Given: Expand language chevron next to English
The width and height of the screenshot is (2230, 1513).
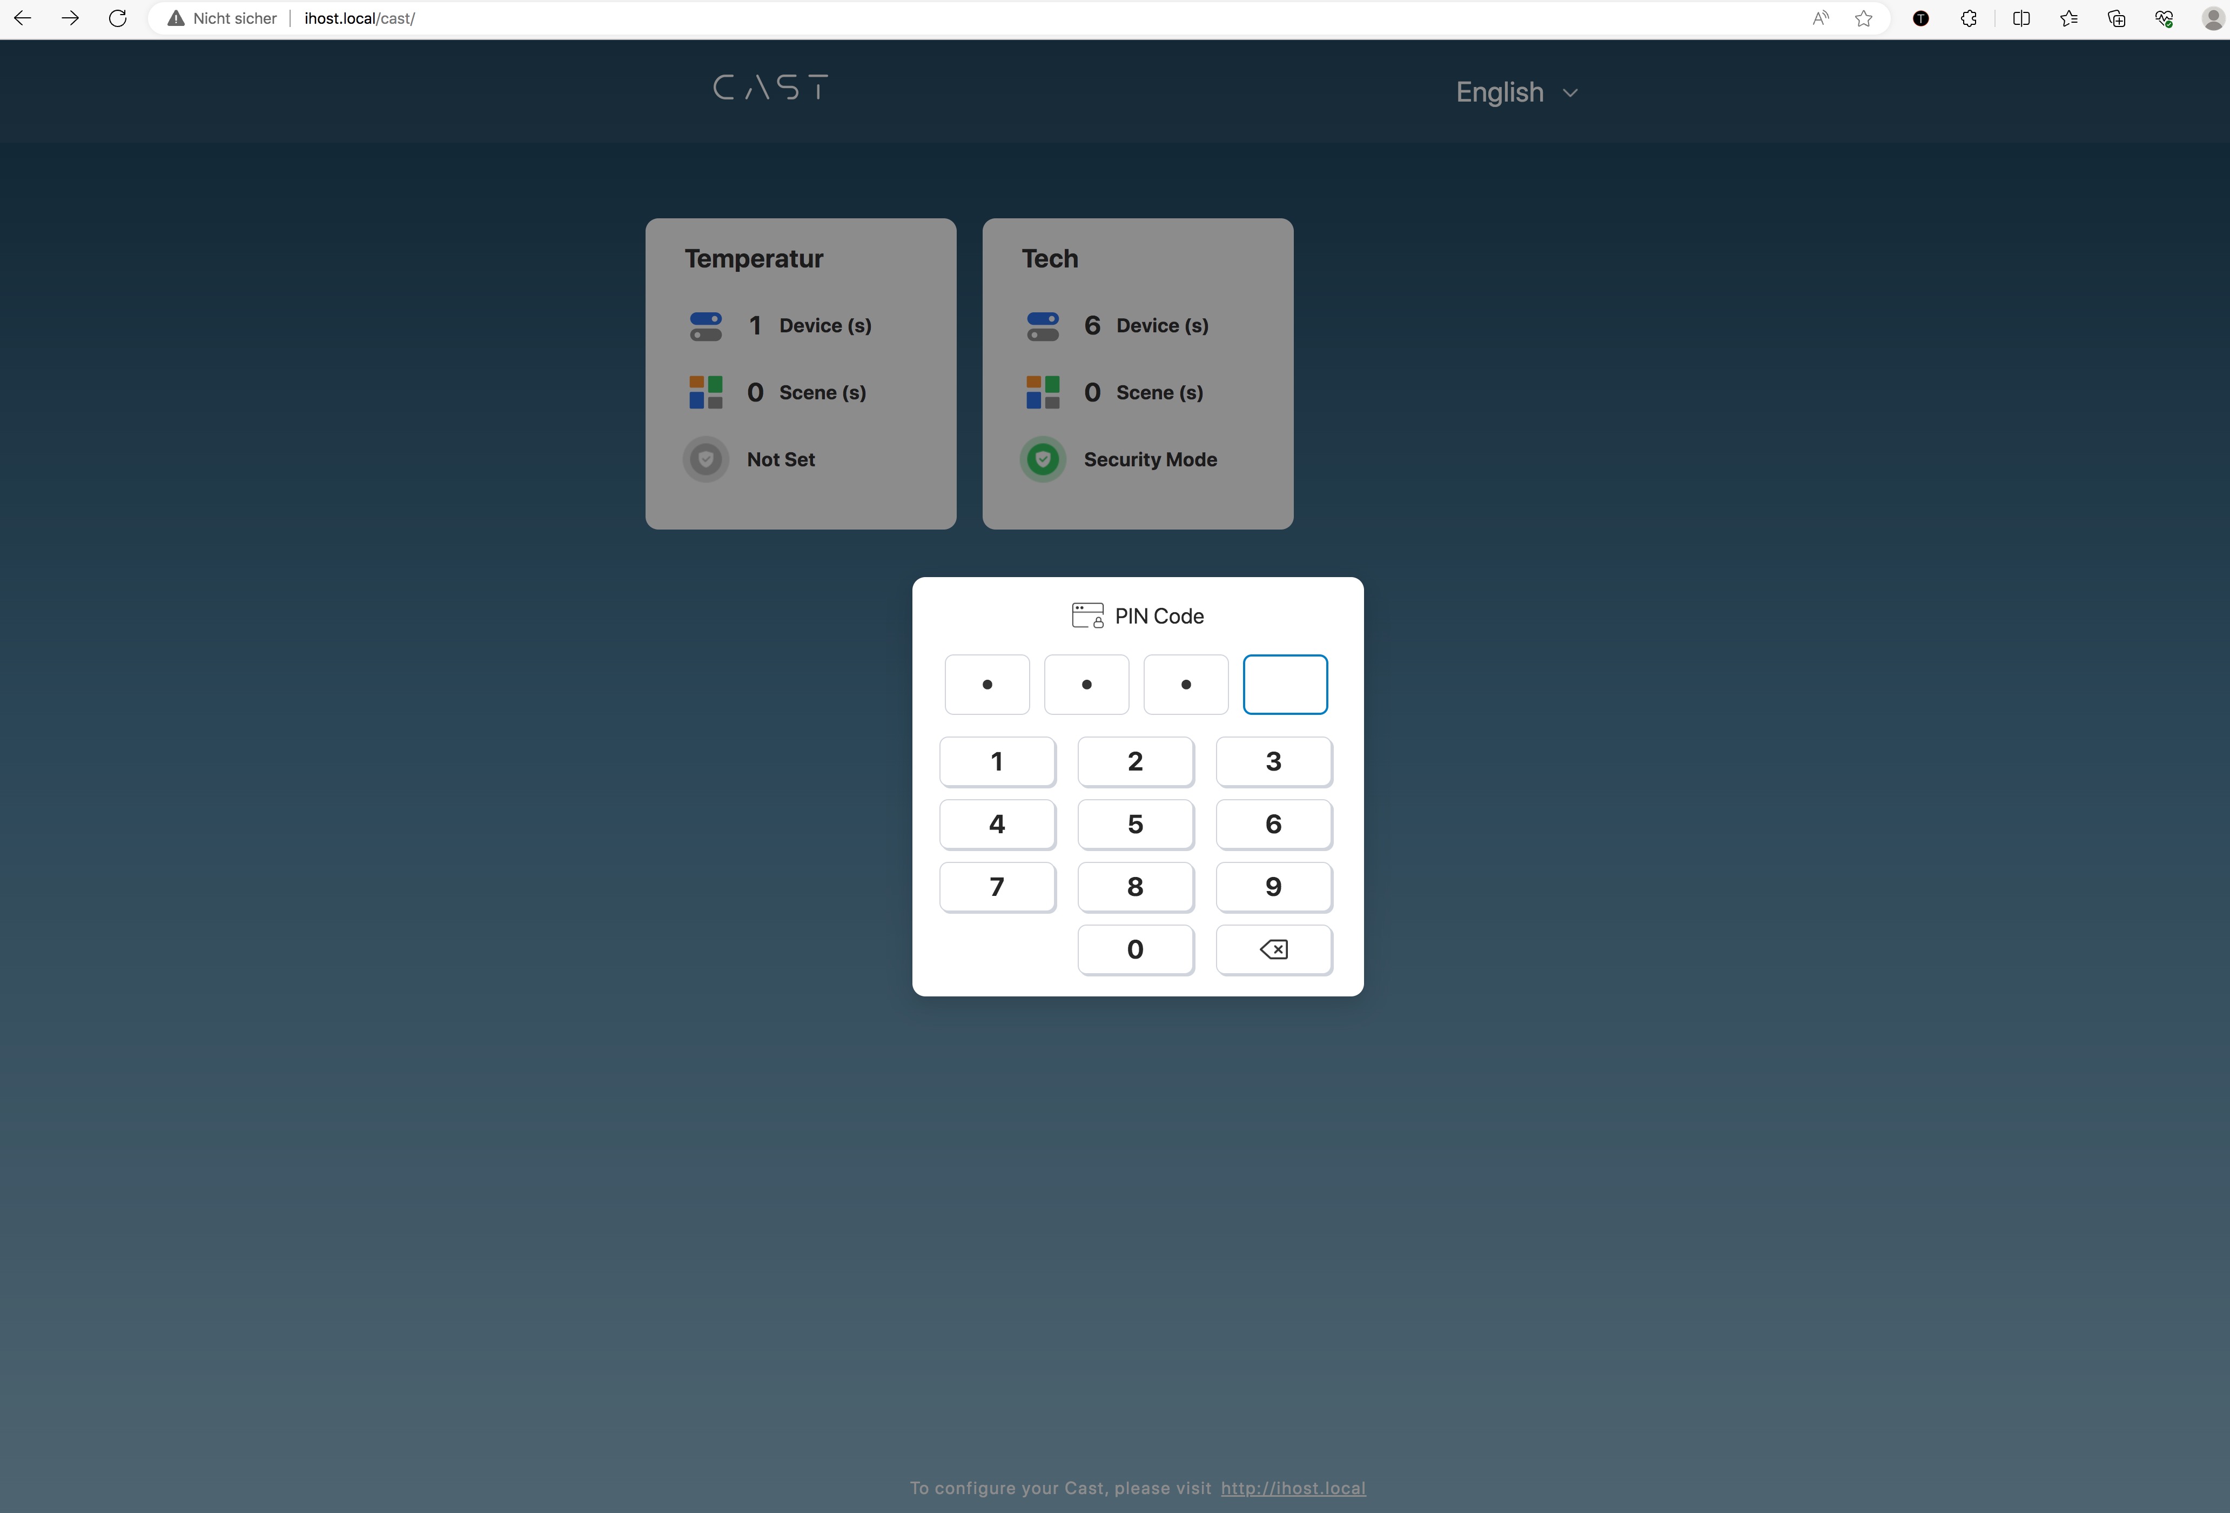Looking at the screenshot, I should click(x=1570, y=93).
